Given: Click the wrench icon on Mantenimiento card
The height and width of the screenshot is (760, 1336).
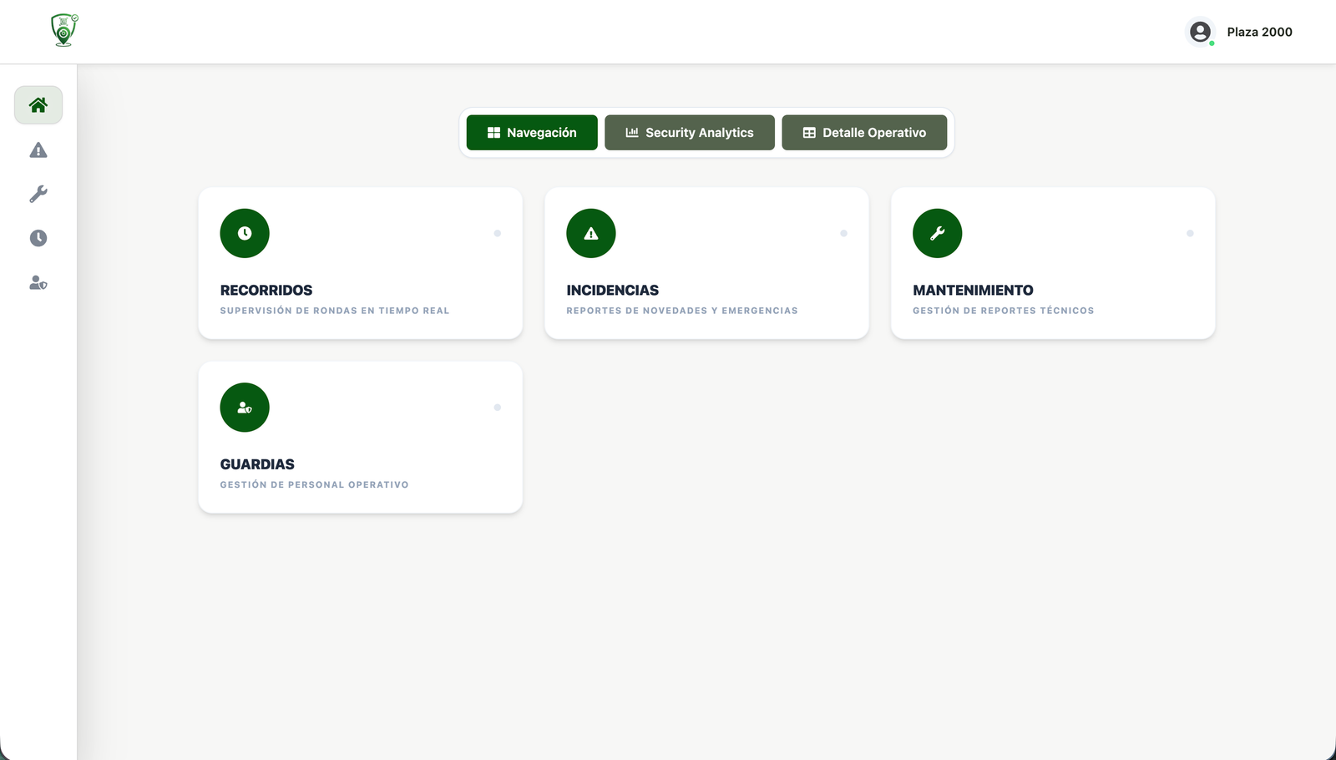Looking at the screenshot, I should 938,233.
